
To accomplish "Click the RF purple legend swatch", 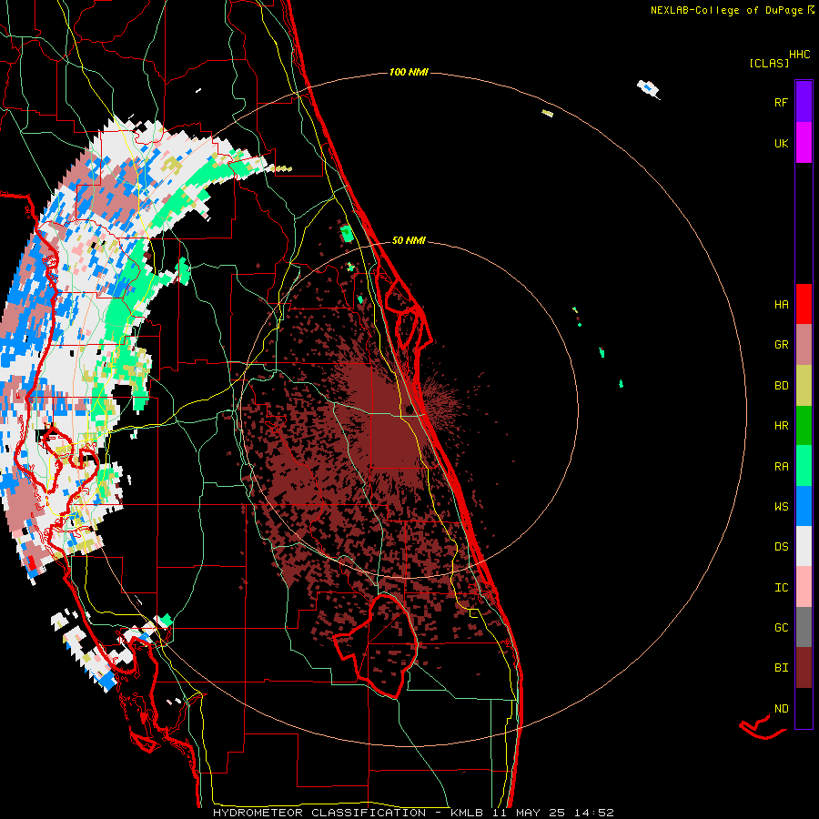I will tap(804, 102).
